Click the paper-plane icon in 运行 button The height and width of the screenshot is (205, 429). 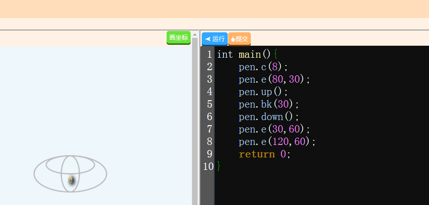click(208, 39)
